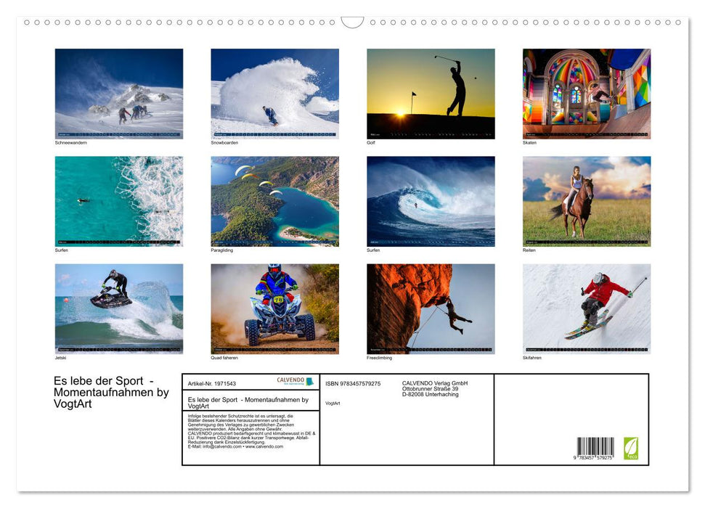Click the month strip below the Golf photo
Image resolution: width=705 pixels, height=508 pixels.
430,134
